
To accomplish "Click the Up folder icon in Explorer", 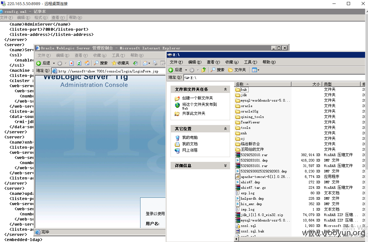I will click(204, 70).
